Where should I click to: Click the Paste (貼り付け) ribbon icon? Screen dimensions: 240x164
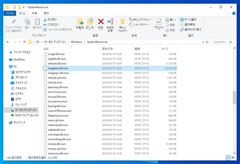pos(37,24)
